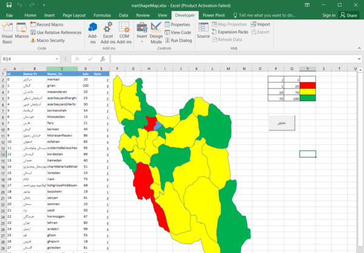Image resolution: width=364 pixels, height=253 pixels.
Task: Click the yellow color legend cell
Action: (x=308, y=92)
